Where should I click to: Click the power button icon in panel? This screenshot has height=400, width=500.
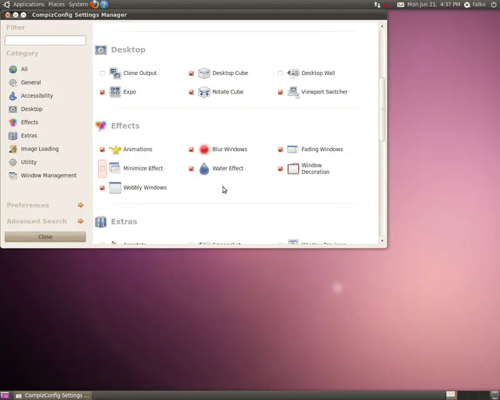coord(493,4)
